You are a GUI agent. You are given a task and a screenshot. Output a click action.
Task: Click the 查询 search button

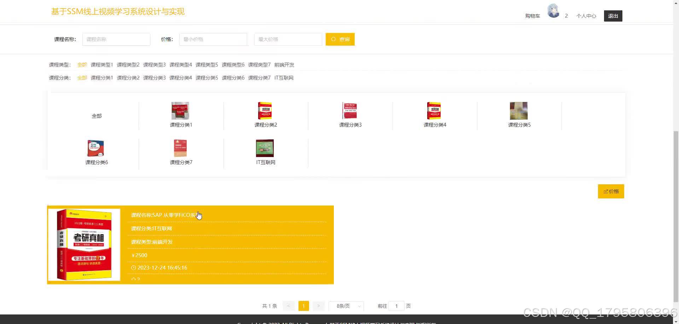pyautogui.click(x=340, y=39)
